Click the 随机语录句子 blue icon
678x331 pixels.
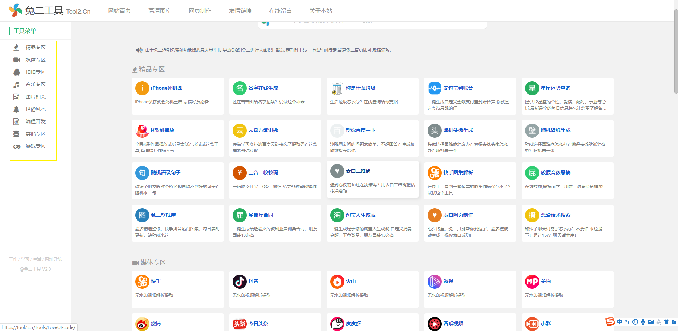click(142, 173)
